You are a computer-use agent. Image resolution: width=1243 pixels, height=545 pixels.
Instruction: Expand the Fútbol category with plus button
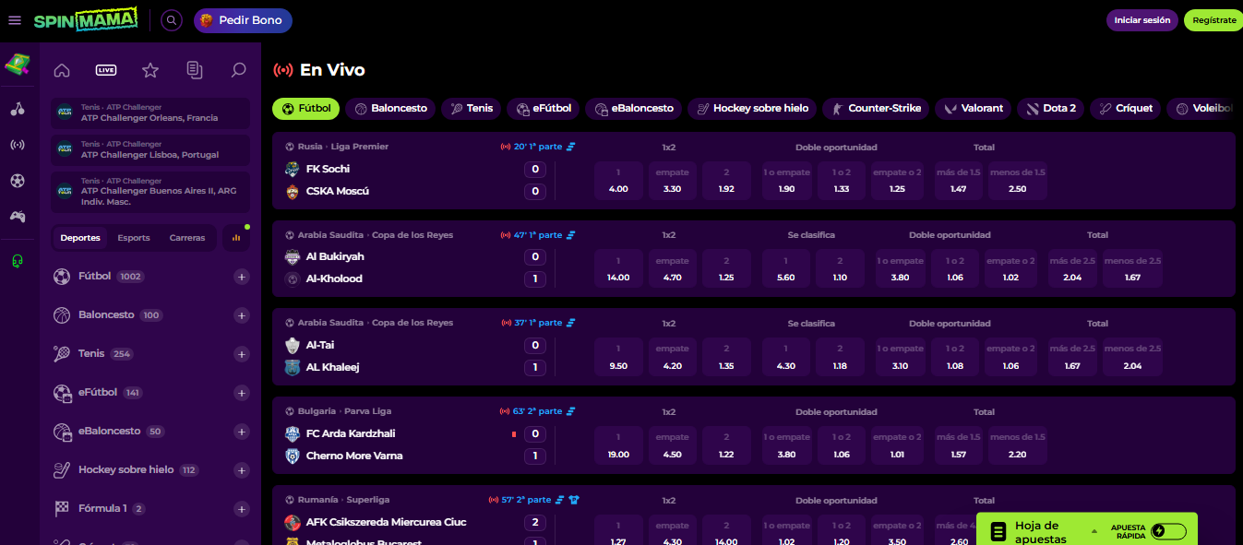tap(242, 277)
